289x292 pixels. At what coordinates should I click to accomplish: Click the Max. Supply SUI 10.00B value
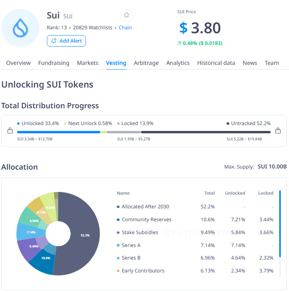click(272, 167)
